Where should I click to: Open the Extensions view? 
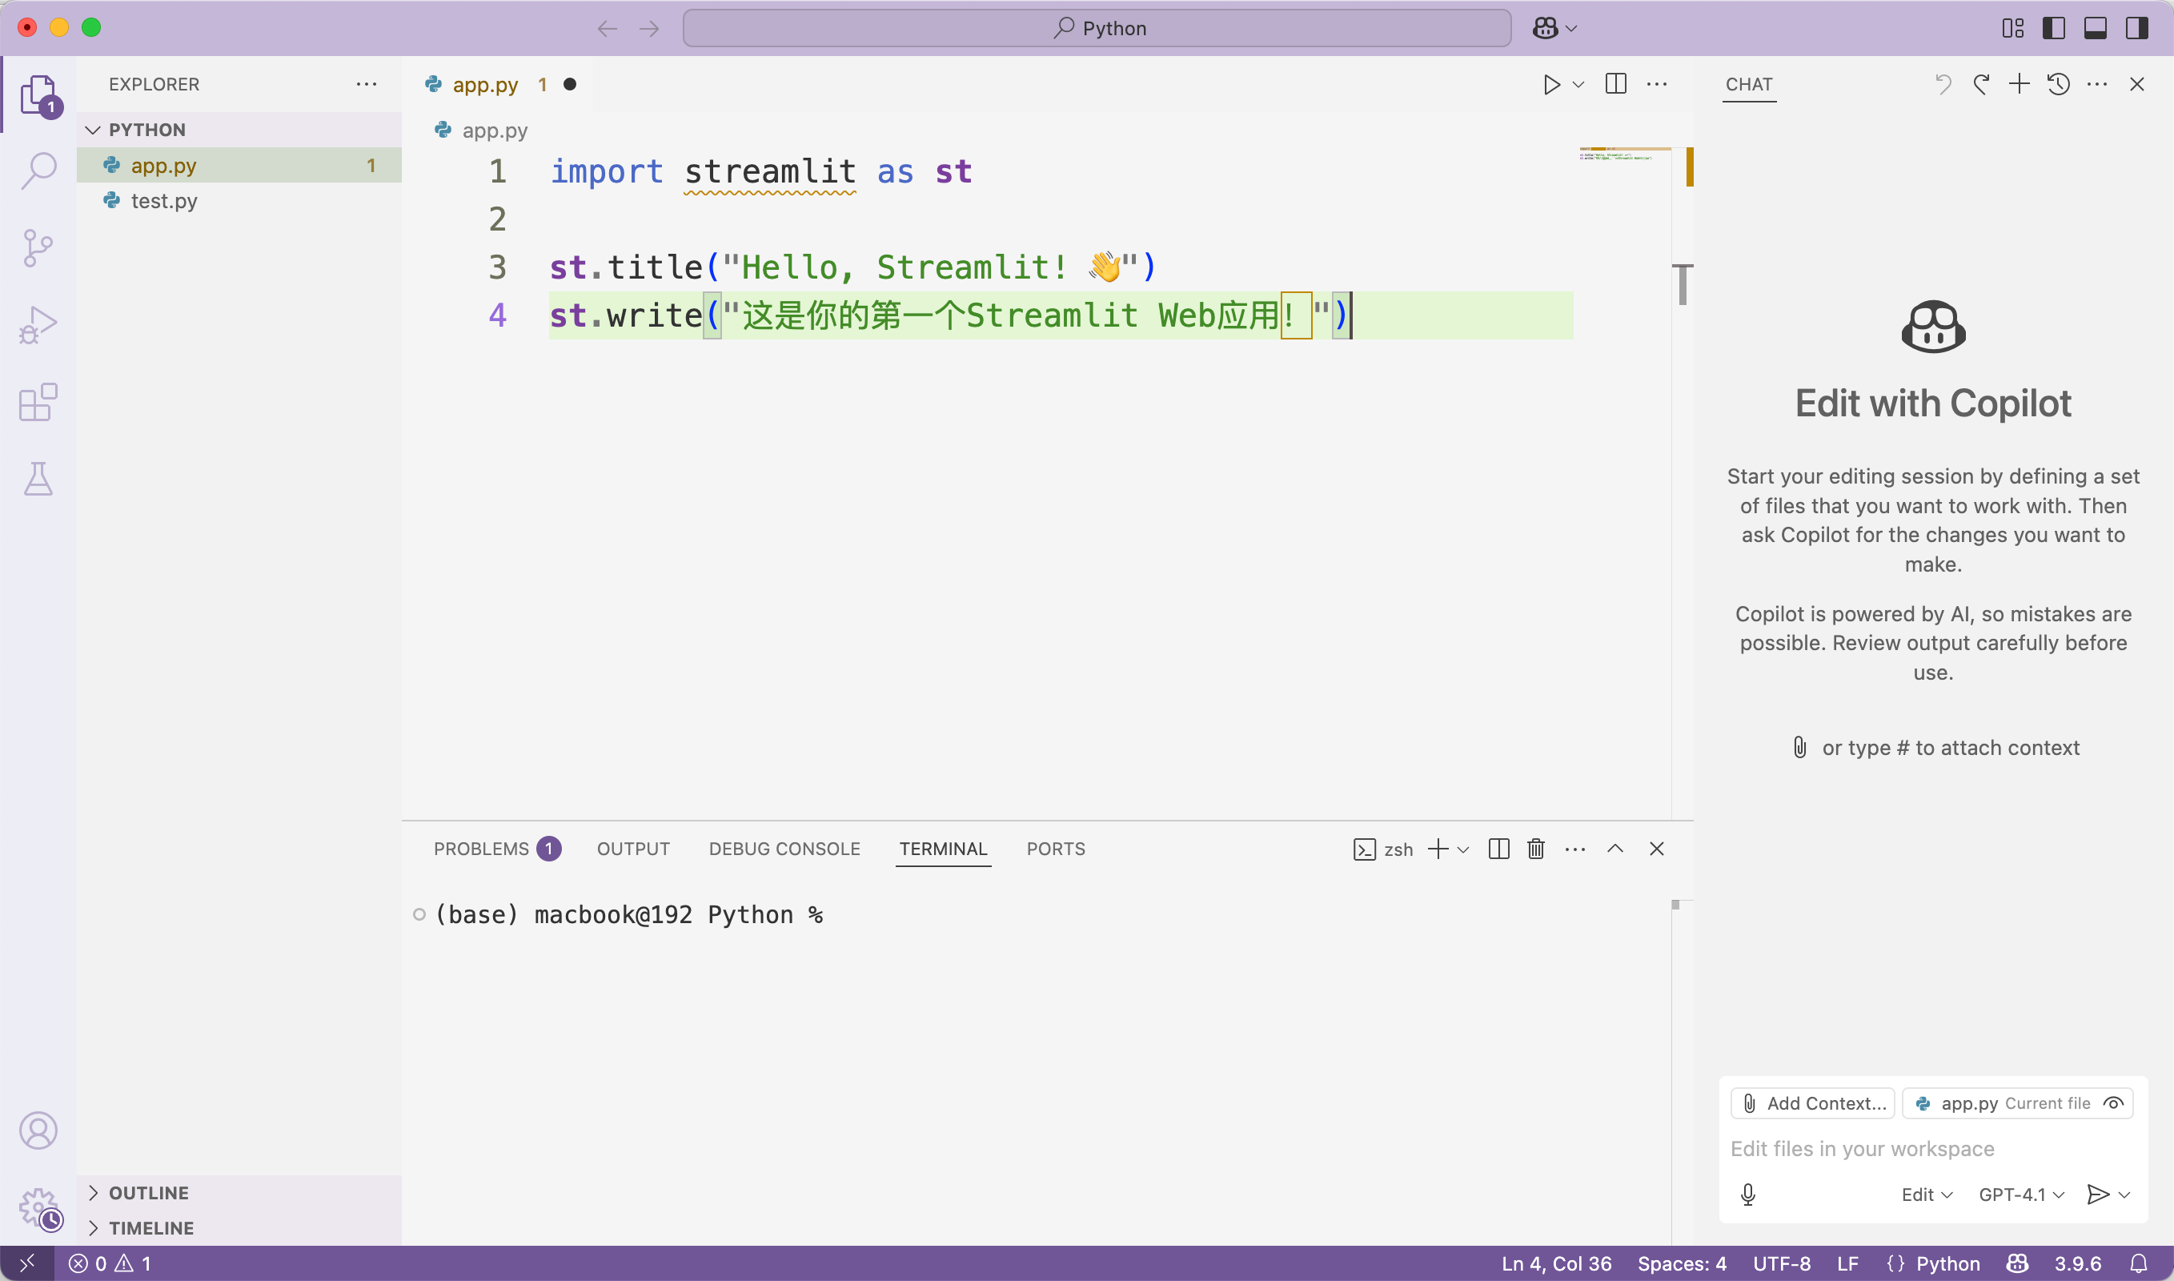(38, 402)
